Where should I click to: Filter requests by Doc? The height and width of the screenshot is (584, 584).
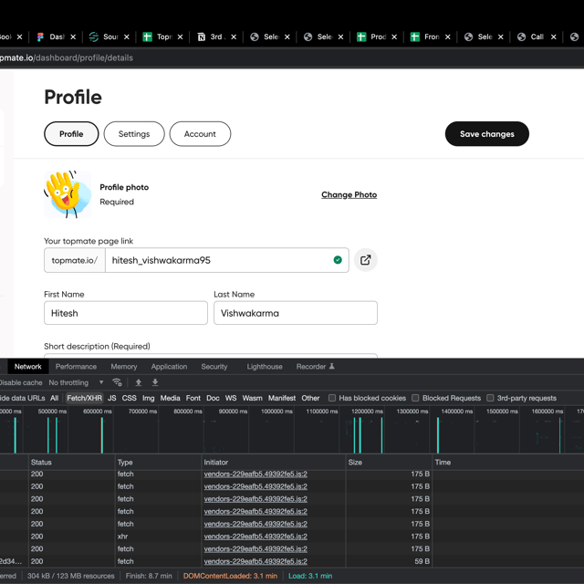213,398
